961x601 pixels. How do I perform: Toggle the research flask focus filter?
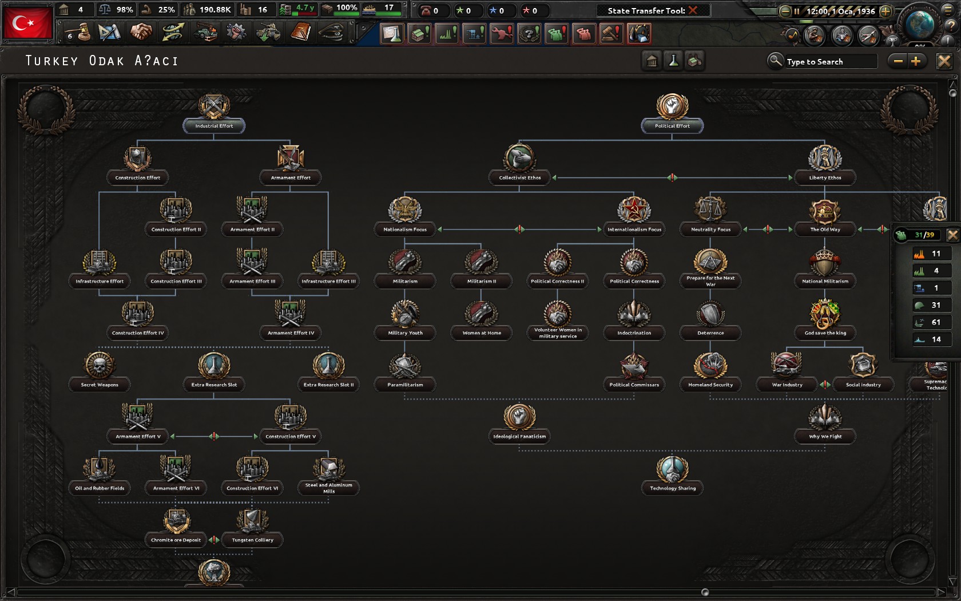(673, 61)
